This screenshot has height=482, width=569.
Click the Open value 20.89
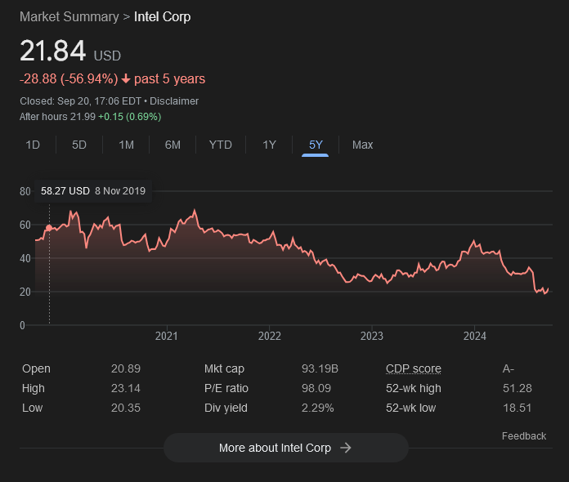click(126, 368)
